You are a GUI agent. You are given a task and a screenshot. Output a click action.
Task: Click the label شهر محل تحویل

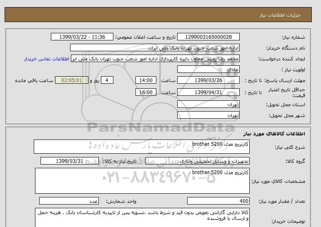[x=287, y=115]
